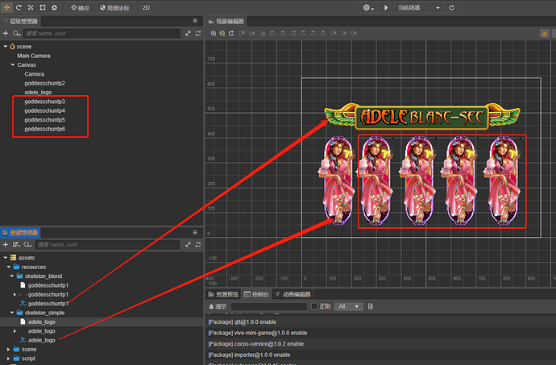Select the Rotate transform tool
The height and width of the screenshot is (365, 556).
tap(19, 7)
